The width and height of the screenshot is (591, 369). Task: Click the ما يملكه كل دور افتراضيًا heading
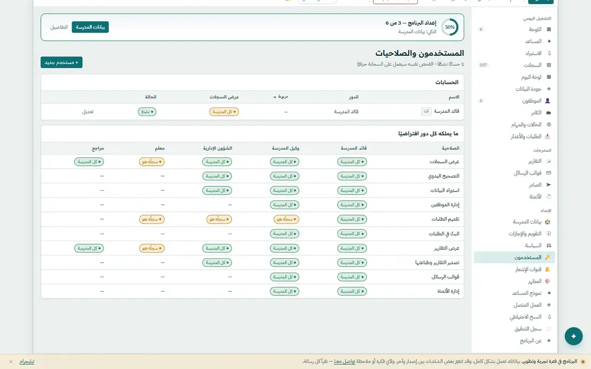click(428, 133)
